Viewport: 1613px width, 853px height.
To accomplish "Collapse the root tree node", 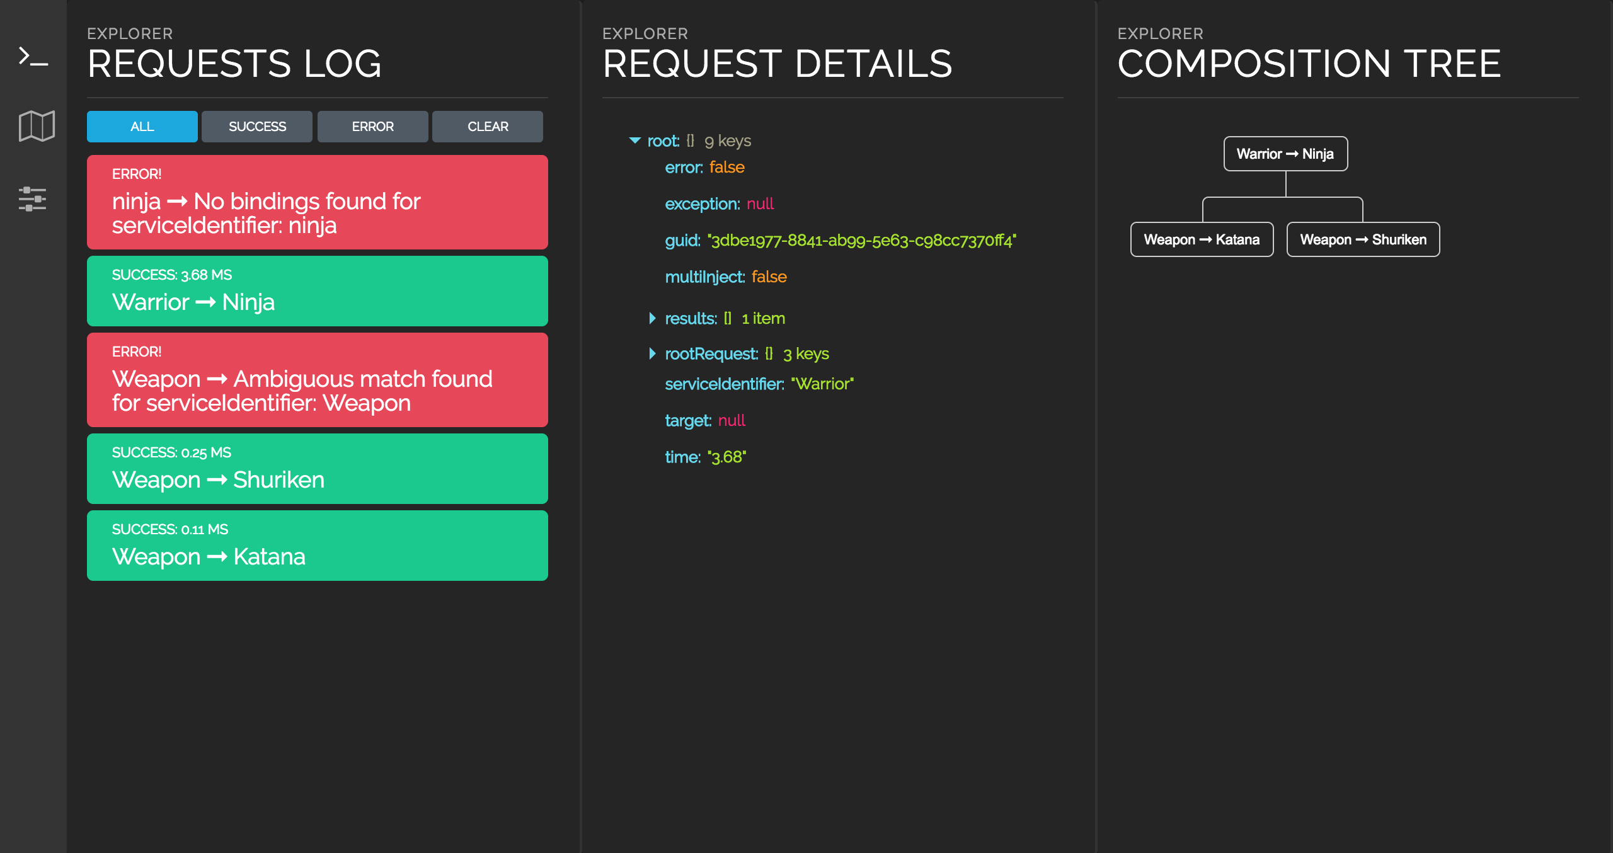I will point(634,140).
